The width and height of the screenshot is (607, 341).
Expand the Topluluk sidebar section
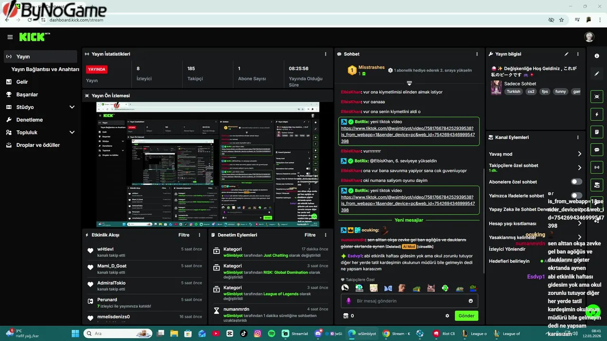click(72, 133)
